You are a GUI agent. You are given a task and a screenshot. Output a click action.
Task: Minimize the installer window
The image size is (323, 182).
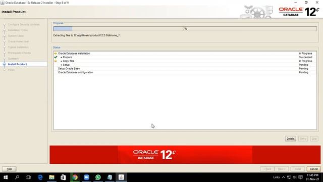pyautogui.click(x=296, y=3)
